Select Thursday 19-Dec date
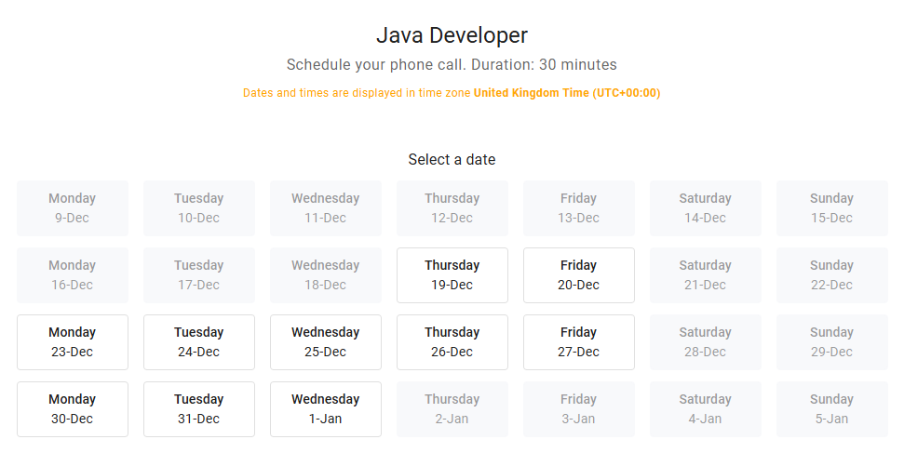 point(452,275)
